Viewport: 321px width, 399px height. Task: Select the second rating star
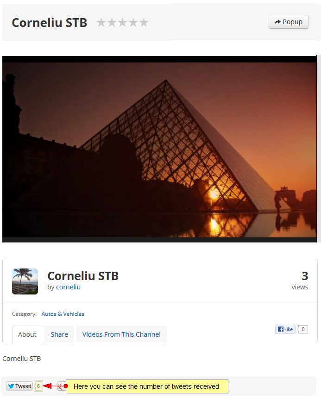pos(112,22)
